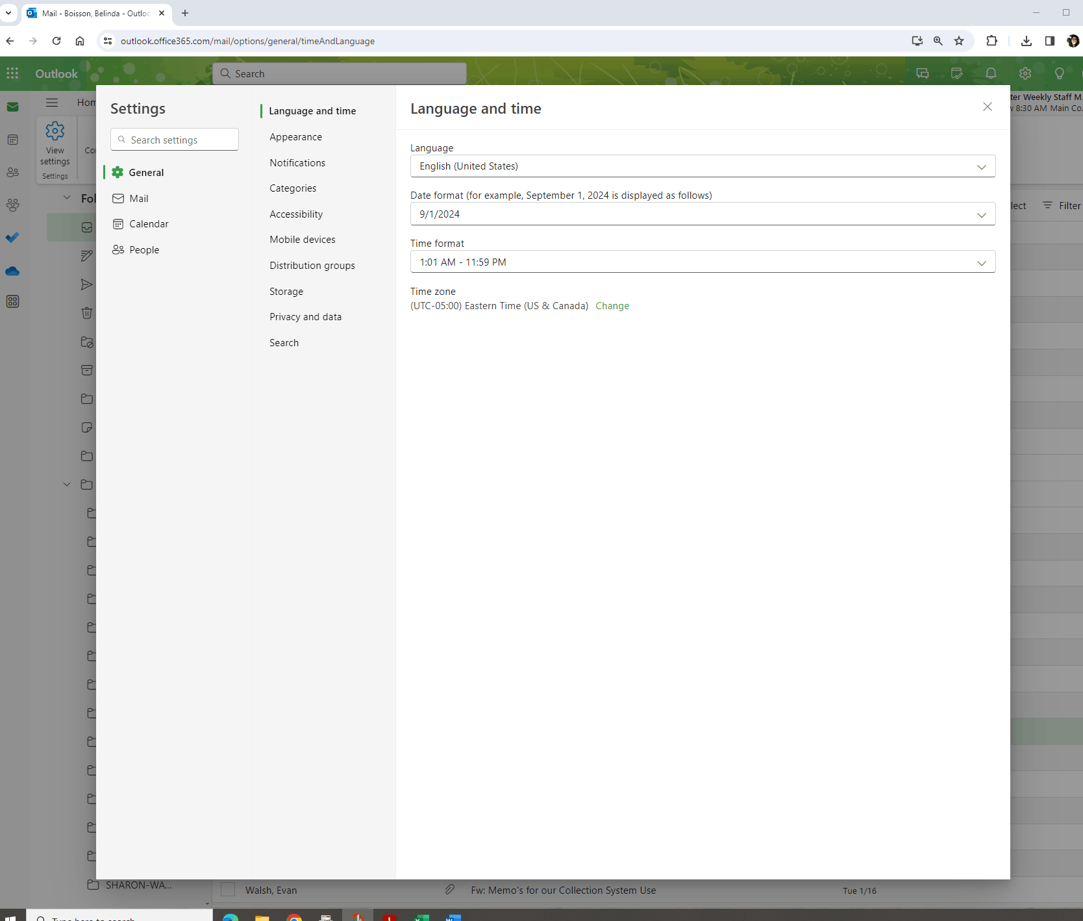Viewport: 1083px width, 921px height.
Task: Close the Settings dialog
Action: (x=988, y=107)
